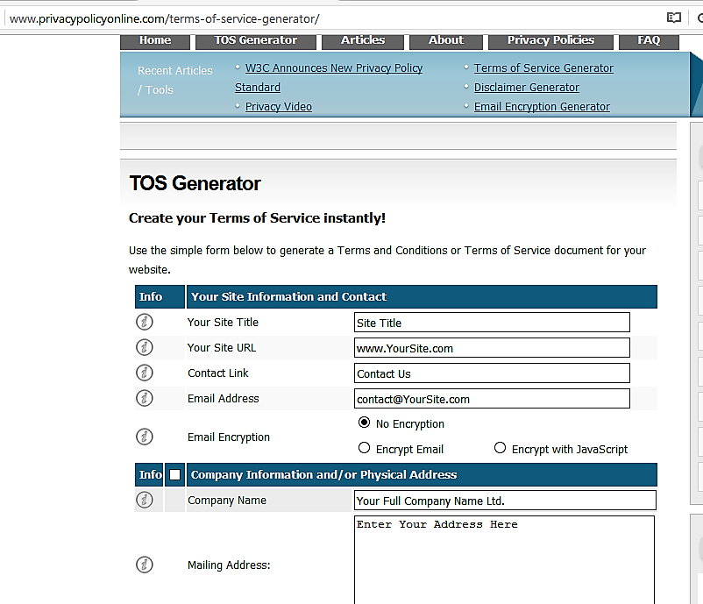Screen dimensions: 703x604
Task: Follow the Privacy Video link
Action: pyautogui.click(x=278, y=106)
